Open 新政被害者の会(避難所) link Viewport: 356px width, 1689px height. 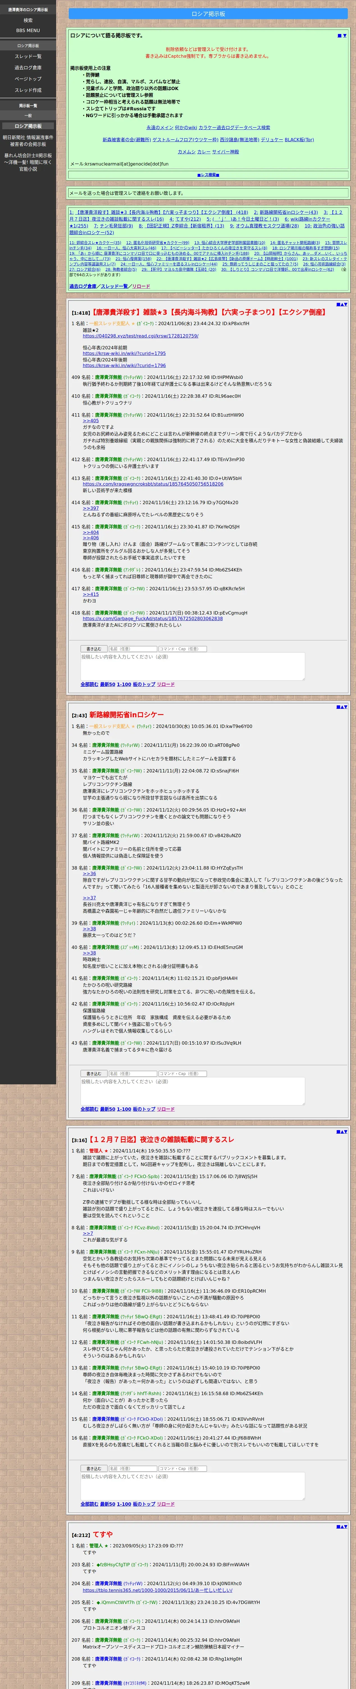tap(126, 140)
